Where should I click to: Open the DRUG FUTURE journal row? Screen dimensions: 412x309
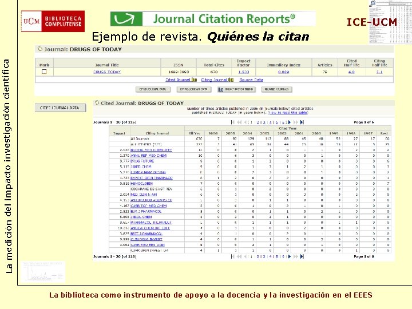(x=142, y=161)
